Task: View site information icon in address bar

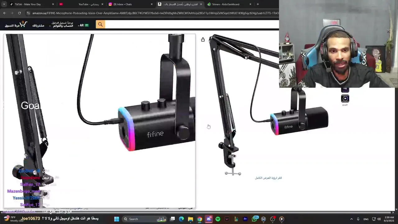Action: coord(28,13)
